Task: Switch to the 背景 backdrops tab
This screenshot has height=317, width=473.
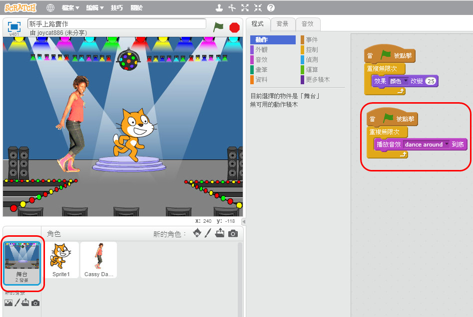Action: click(283, 24)
